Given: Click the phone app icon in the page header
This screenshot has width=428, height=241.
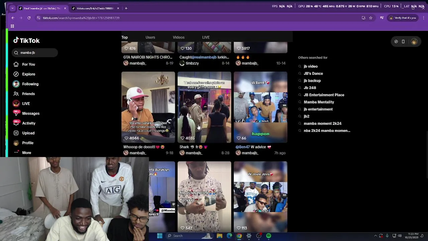Looking at the screenshot, I should 403,42.
